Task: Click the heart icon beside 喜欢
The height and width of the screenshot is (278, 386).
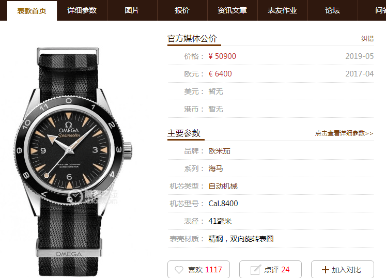Action: (x=179, y=270)
